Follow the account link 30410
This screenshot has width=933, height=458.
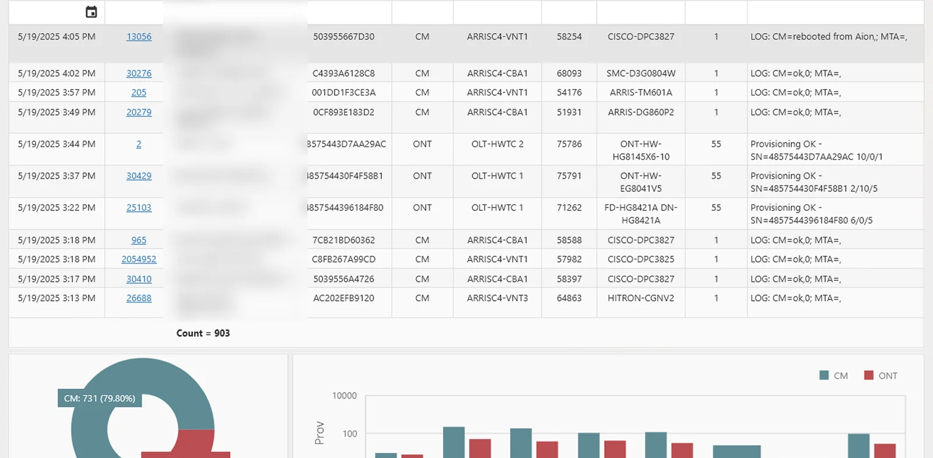139,279
